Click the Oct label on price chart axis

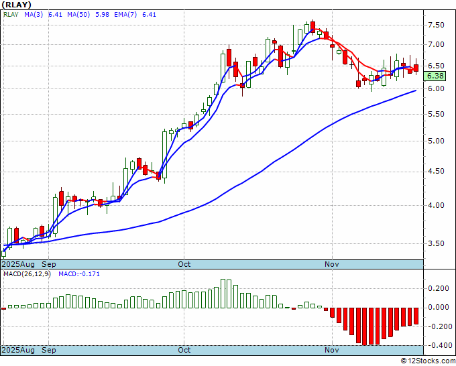(184, 264)
